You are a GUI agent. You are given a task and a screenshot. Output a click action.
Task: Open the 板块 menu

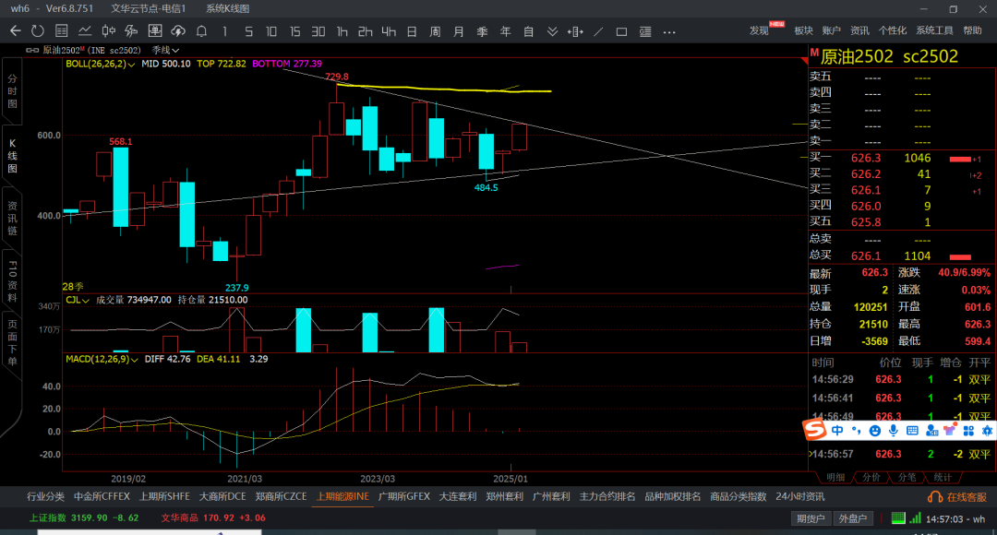click(x=804, y=30)
